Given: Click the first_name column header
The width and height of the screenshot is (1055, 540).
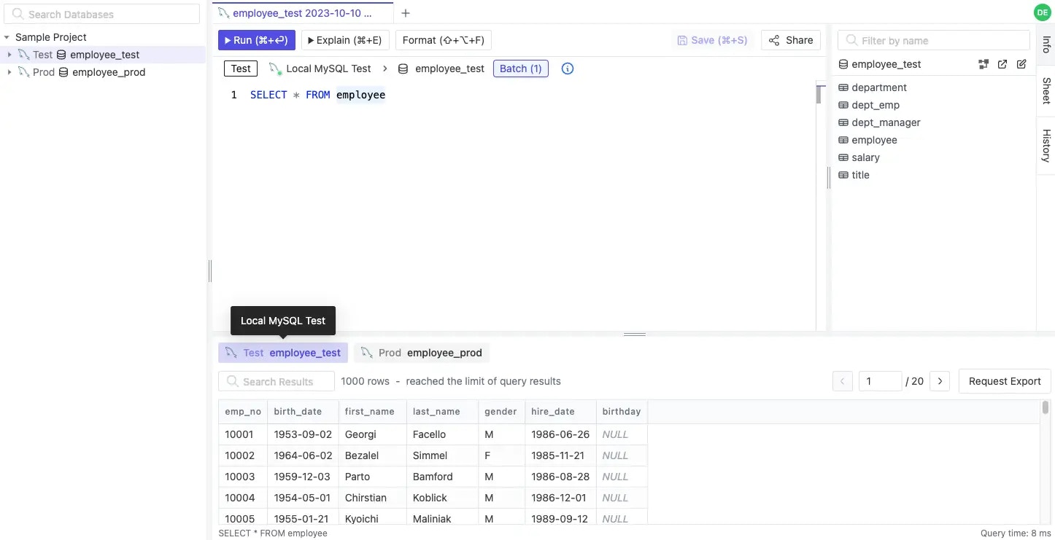Looking at the screenshot, I should point(372,412).
